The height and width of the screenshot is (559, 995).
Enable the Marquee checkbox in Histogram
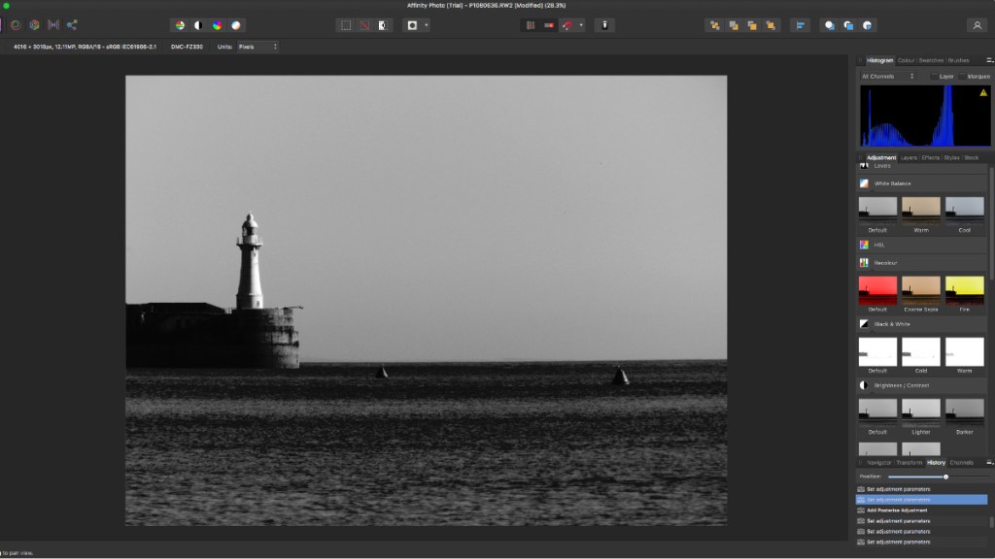[x=962, y=76]
